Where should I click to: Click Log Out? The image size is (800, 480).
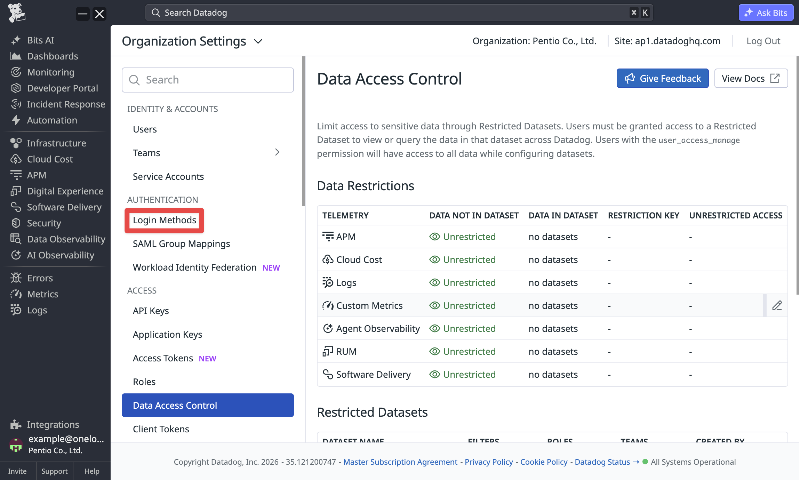point(763,41)
